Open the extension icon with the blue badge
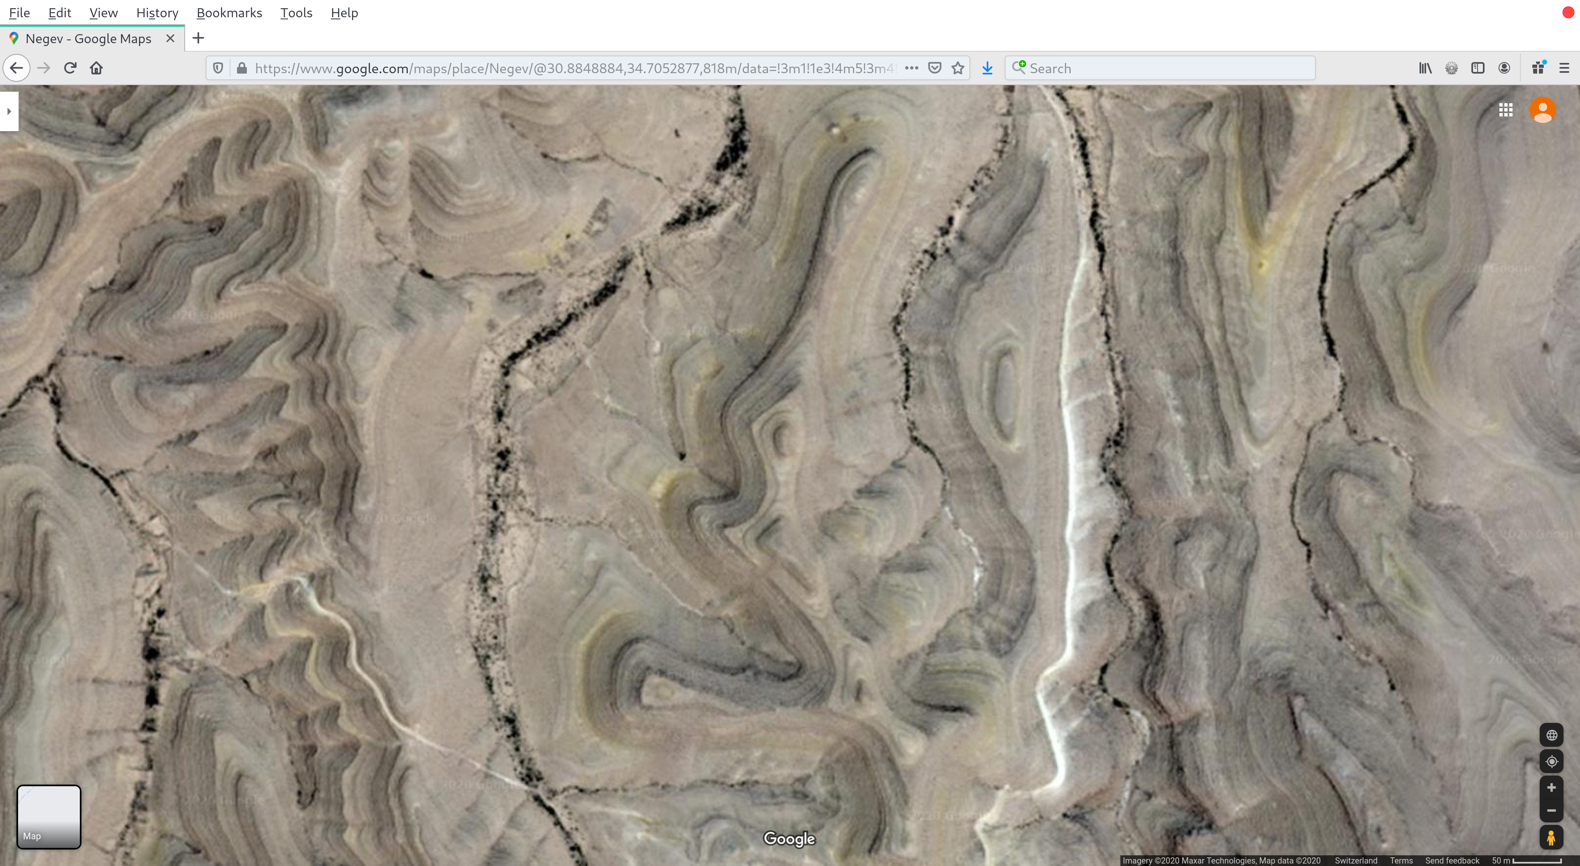Screen dimensions: 1580x866 [1538, 68]
